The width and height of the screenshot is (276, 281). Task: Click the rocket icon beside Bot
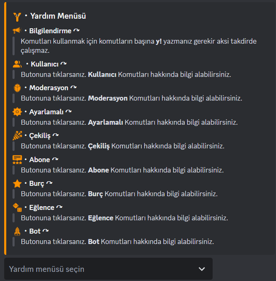coord(17,231)
